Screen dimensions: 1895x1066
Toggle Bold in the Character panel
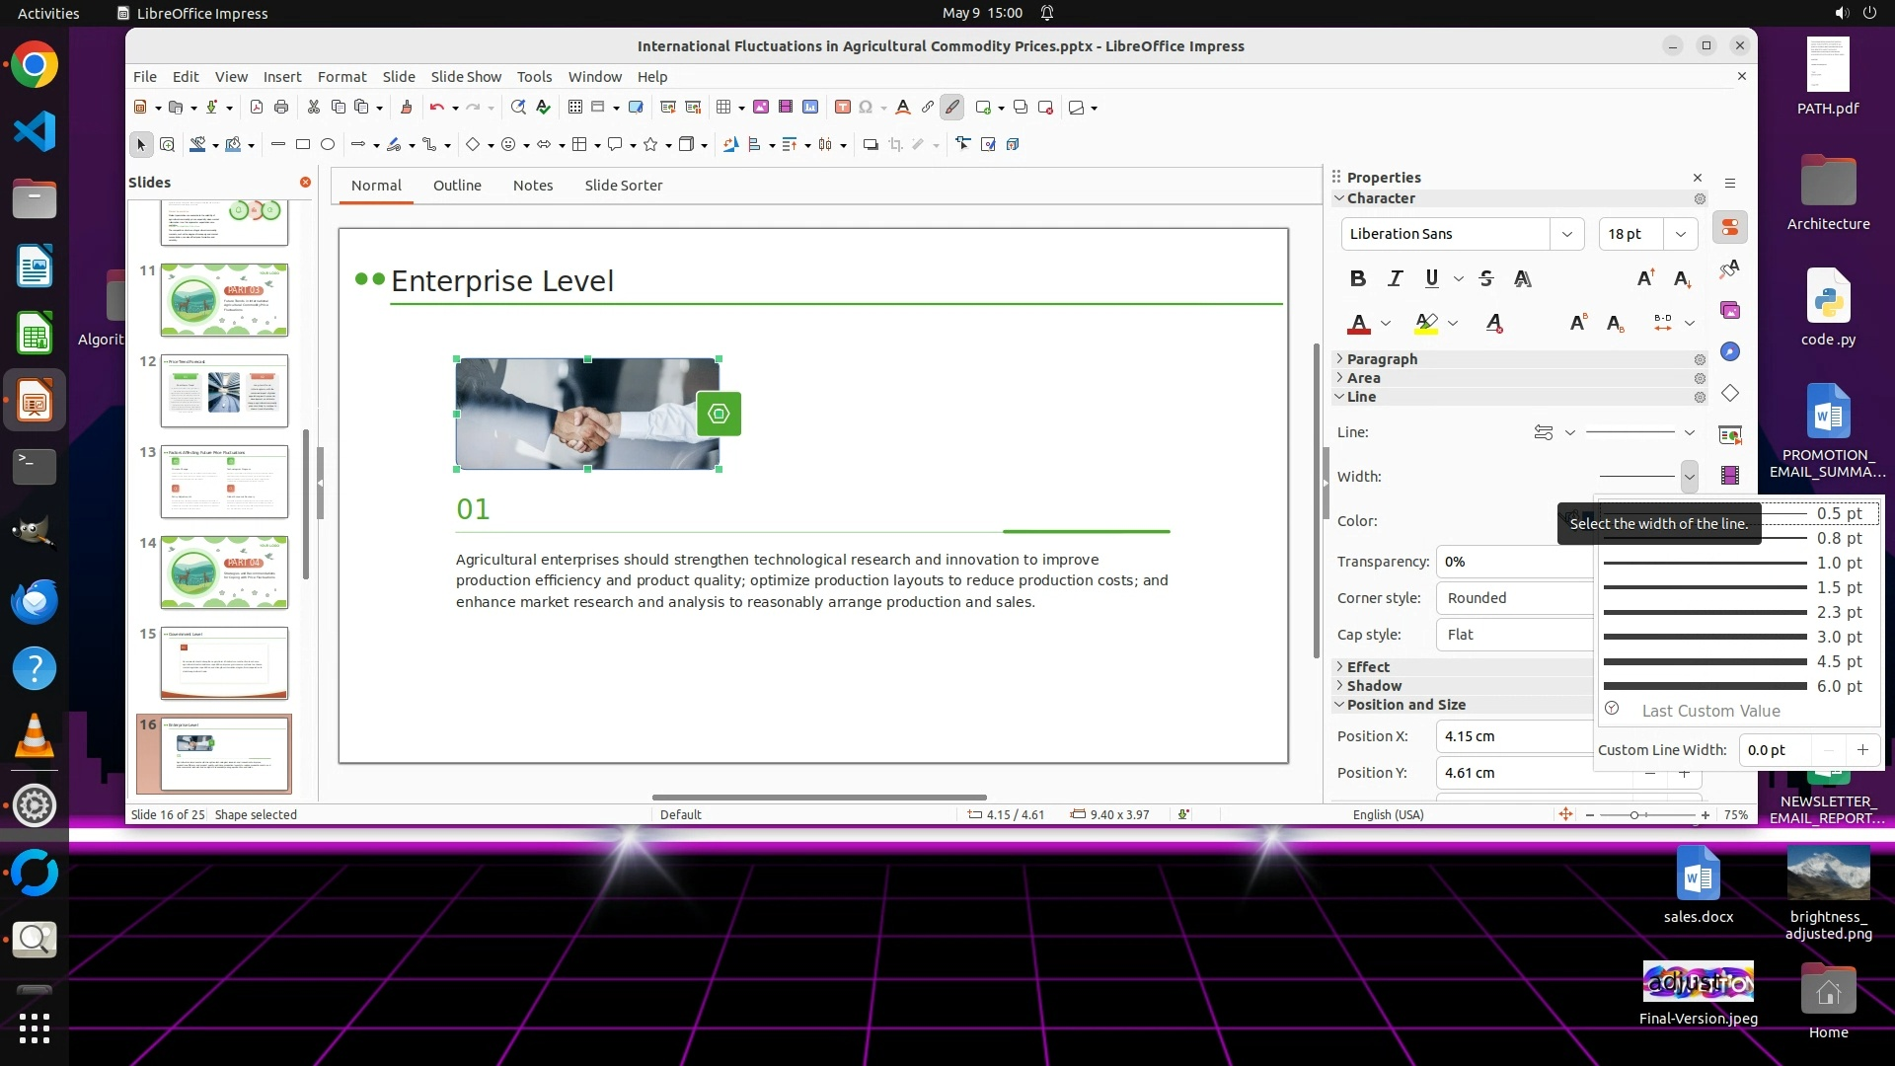(1358, 279)
